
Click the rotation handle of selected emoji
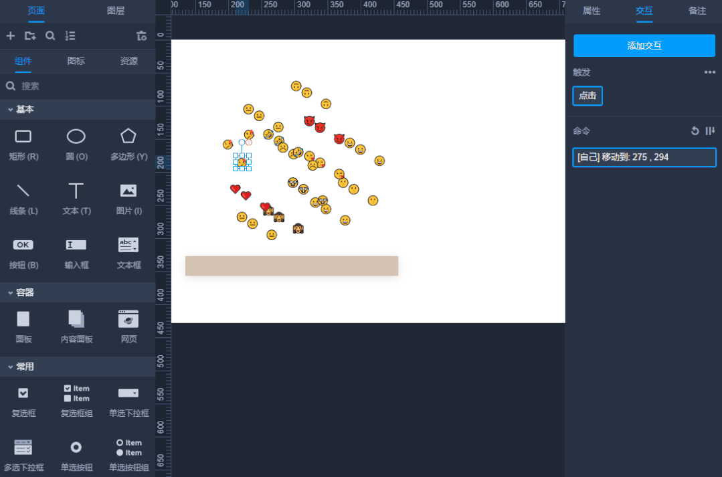pyautogui.click(x=242, y=142)
